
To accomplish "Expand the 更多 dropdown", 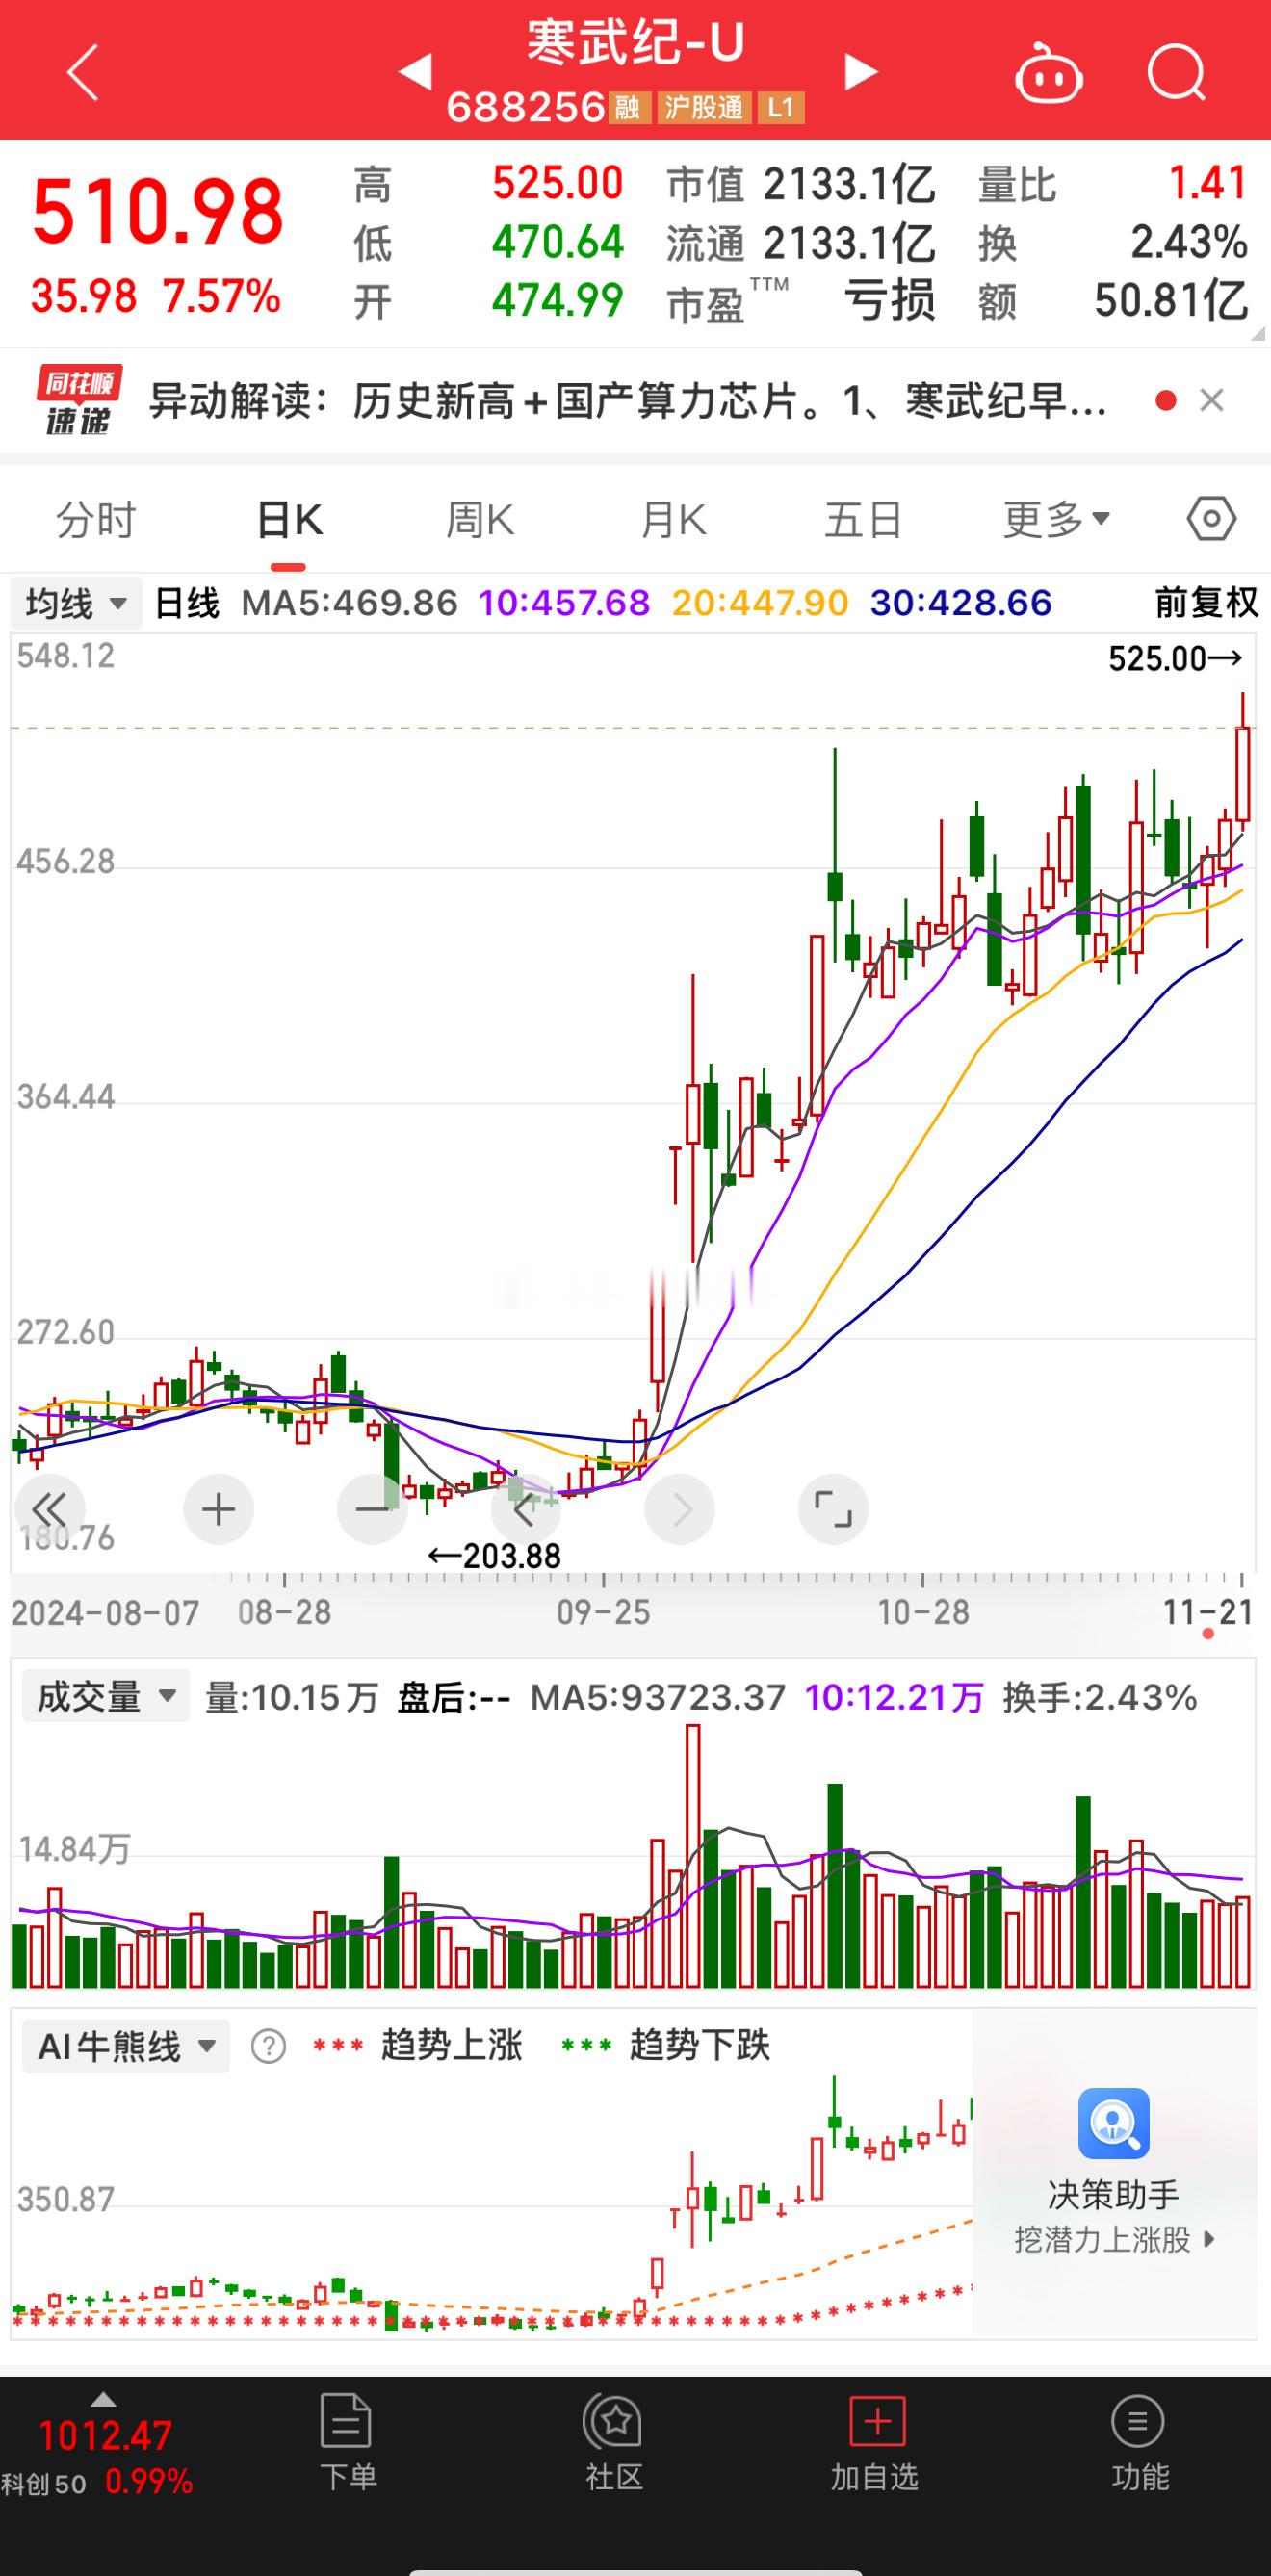I will click(x=1057, y=519).
